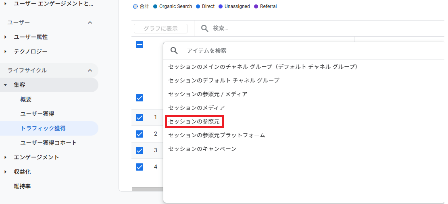Screen dimensions: 448x204
Task: Toggle the select-all indeterminate checkbox in the header
Action: 140,44
